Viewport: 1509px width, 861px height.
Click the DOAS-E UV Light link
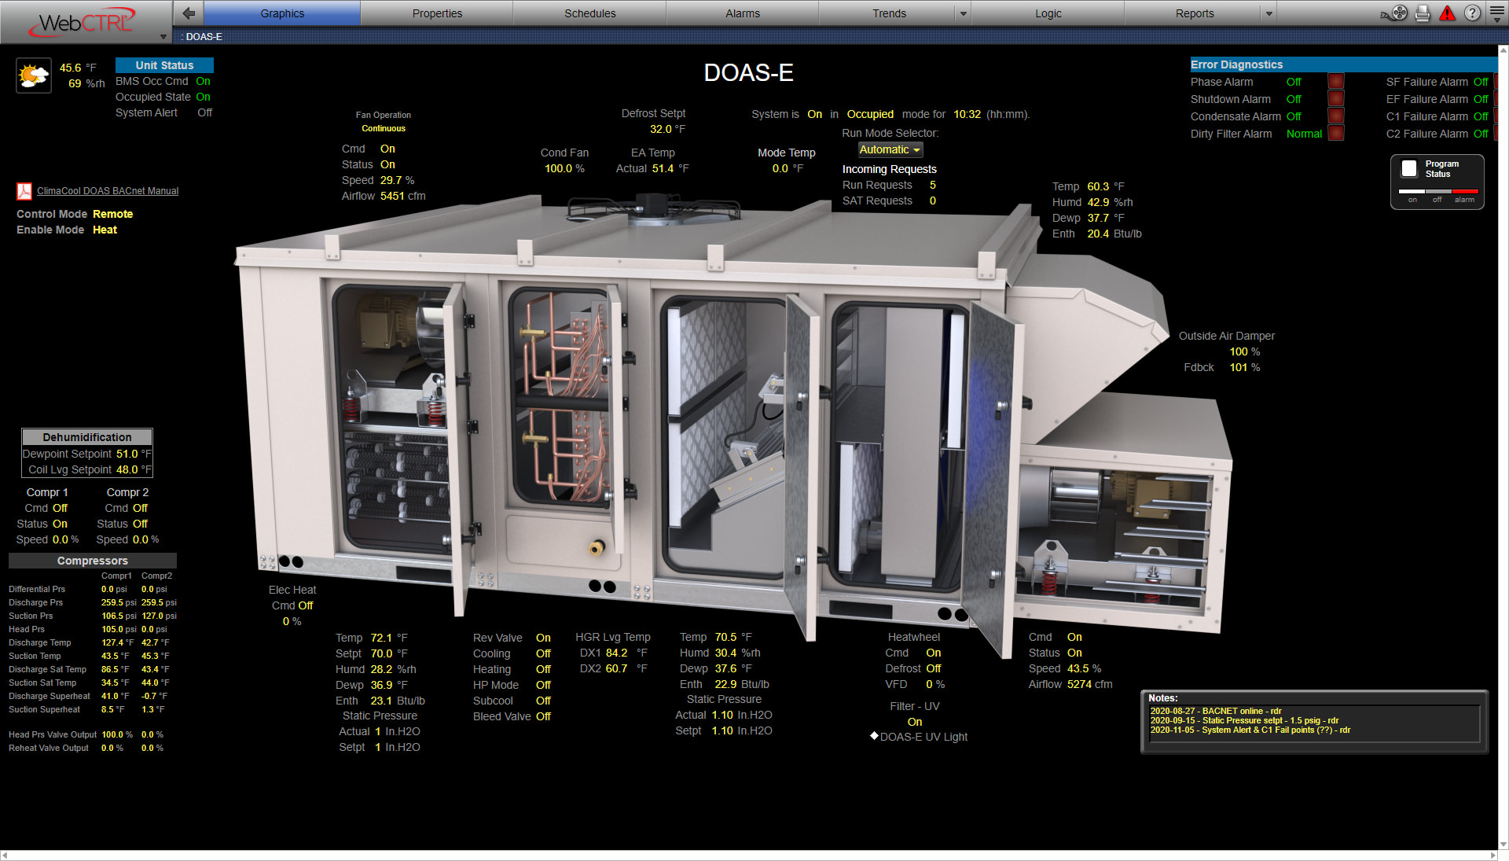pyautogui.click(x=923, y=737)
